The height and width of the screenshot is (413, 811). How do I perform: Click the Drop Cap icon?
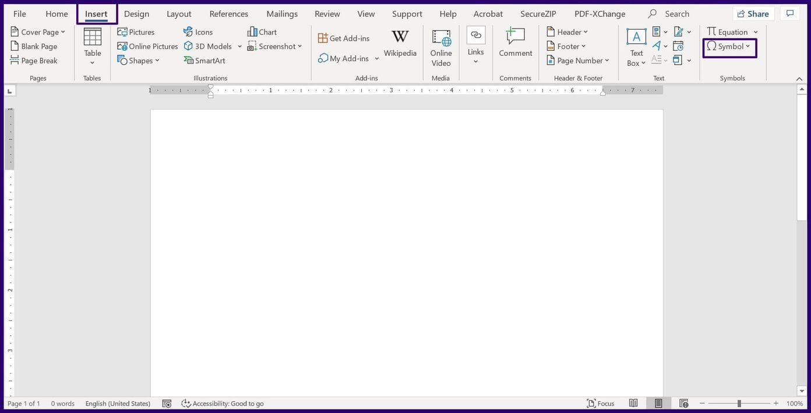pyautogui.click(x=656, y=60)
